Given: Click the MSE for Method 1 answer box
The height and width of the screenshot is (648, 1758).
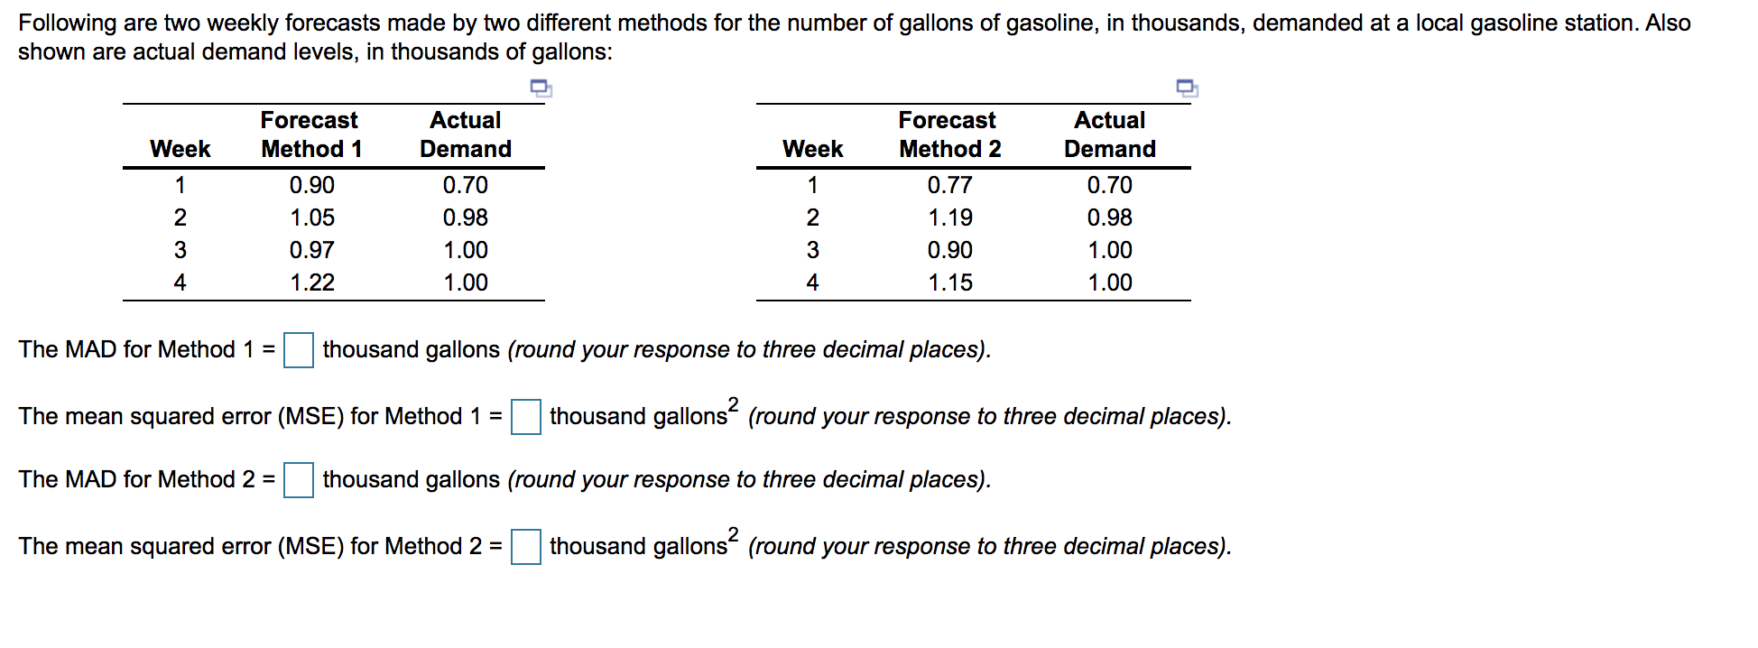Looking at the screenshot, I should click(x=526, y=417).
